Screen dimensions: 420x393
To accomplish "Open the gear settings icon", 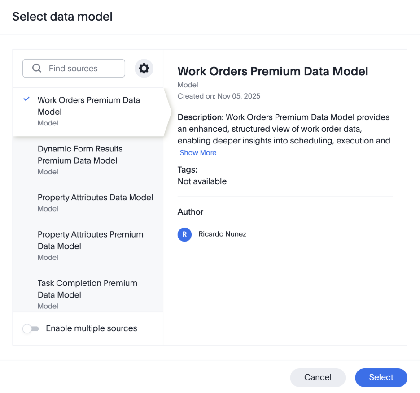I will (x=144, y=69).
